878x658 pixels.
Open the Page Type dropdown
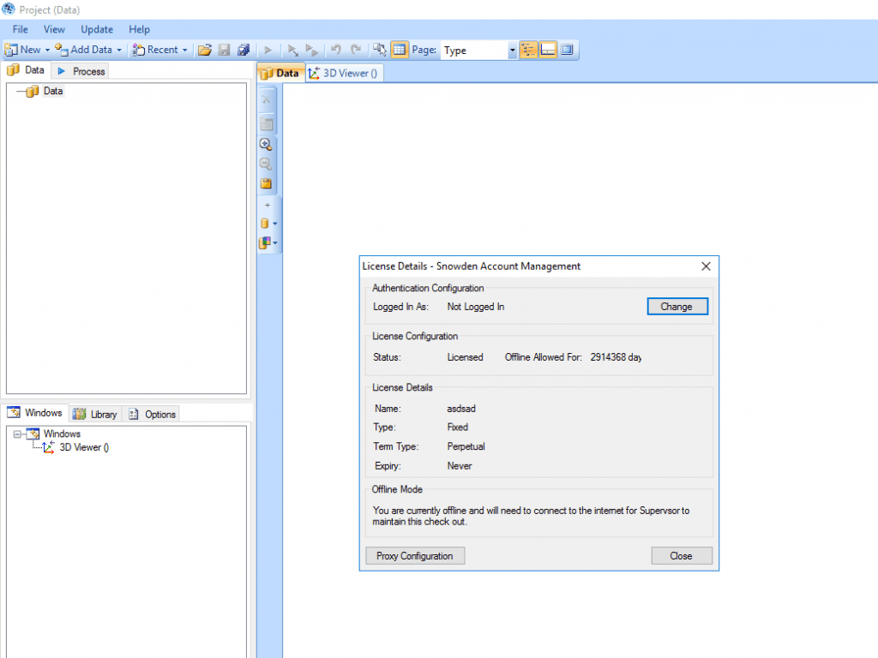pos(513,51)
